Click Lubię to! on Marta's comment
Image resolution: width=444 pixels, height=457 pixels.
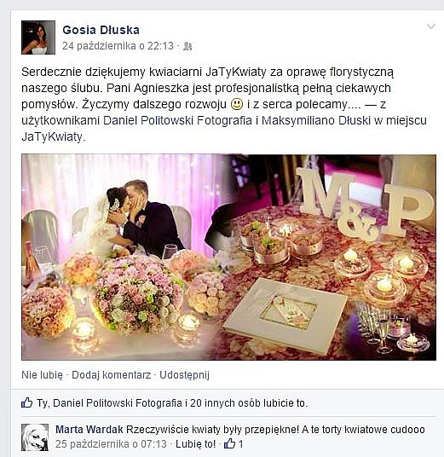(196, 444)
